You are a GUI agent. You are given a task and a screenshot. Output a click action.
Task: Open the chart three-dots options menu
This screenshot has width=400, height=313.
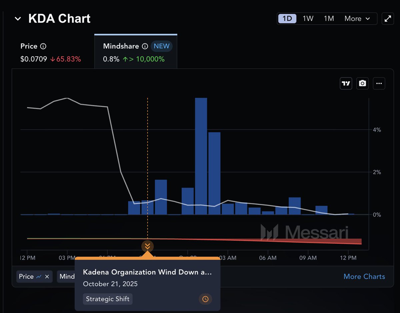click(379, 84)
